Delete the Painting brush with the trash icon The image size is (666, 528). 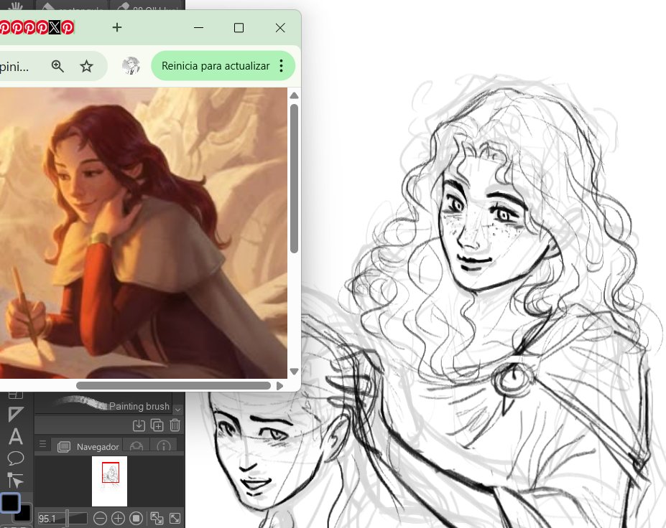175,425
